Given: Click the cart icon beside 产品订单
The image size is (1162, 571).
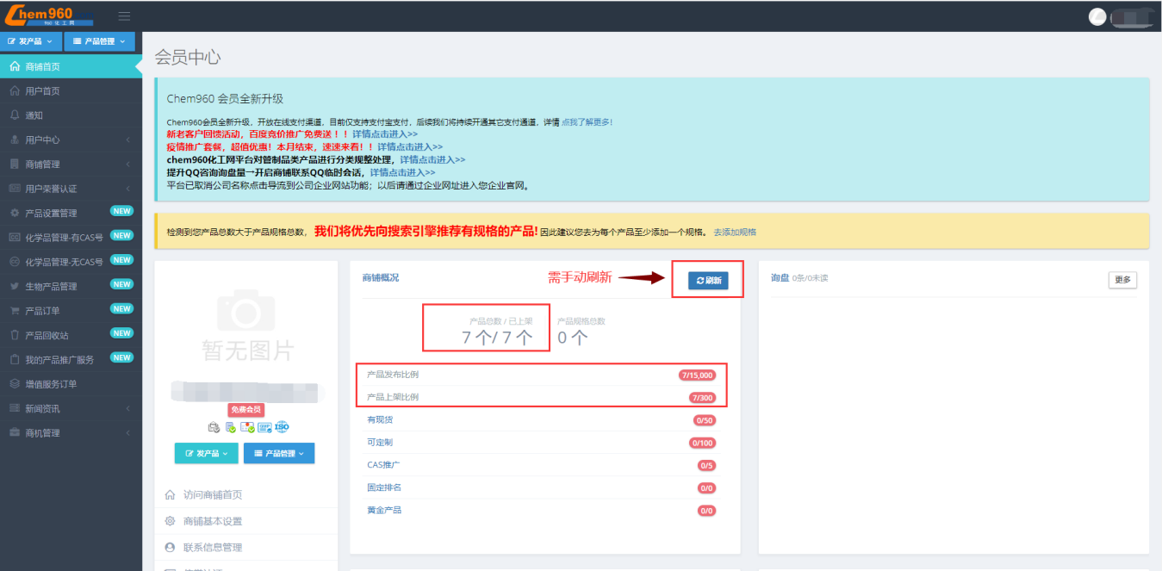Looking at the screenshot, I should point(15,311).
